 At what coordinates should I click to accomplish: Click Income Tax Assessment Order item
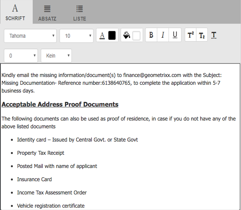[x=52, y=192]
